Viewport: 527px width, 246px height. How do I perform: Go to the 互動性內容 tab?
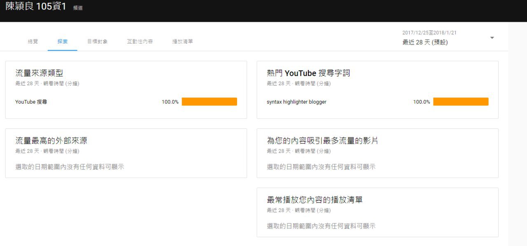[x=140, y=42]
